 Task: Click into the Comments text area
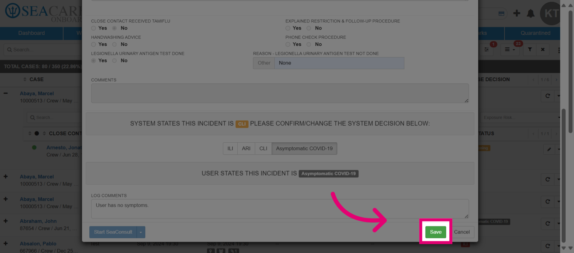point(280,93)
